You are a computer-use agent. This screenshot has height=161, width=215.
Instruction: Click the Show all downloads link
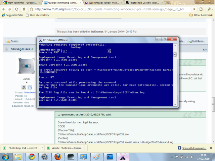click(x=194, y=148)
